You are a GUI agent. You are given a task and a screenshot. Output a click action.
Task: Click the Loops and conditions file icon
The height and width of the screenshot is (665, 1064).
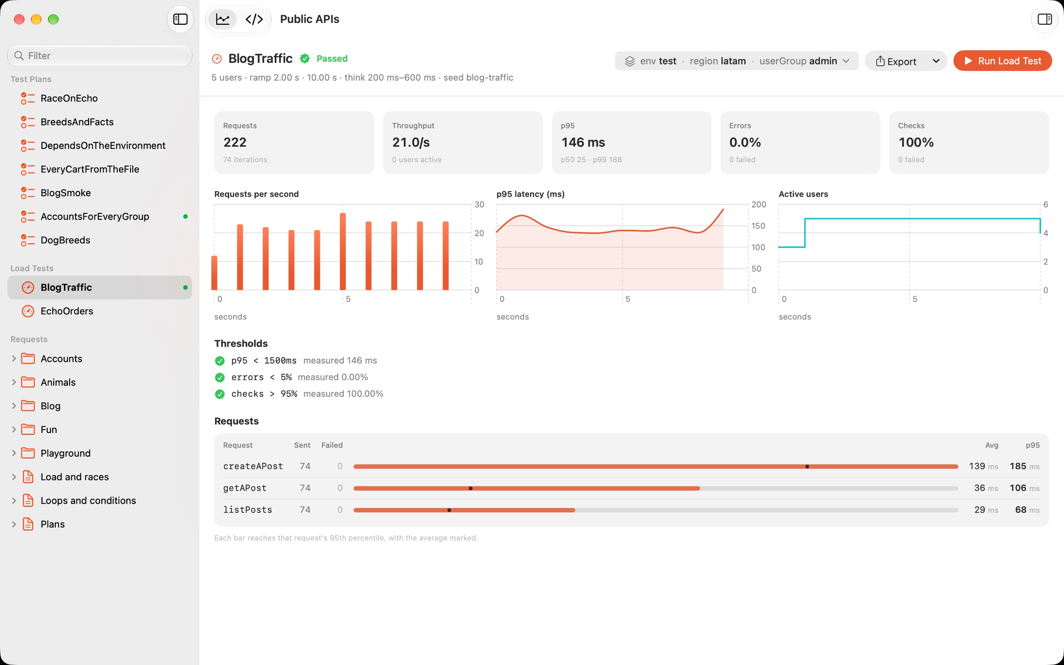click(28, 500)
